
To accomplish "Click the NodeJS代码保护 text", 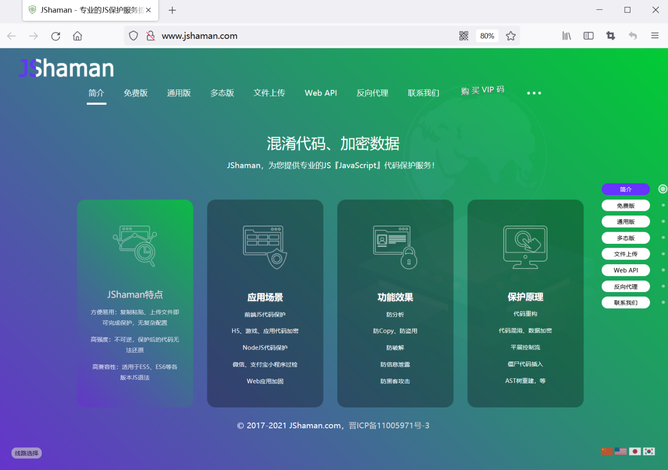I will coord(265,348).
